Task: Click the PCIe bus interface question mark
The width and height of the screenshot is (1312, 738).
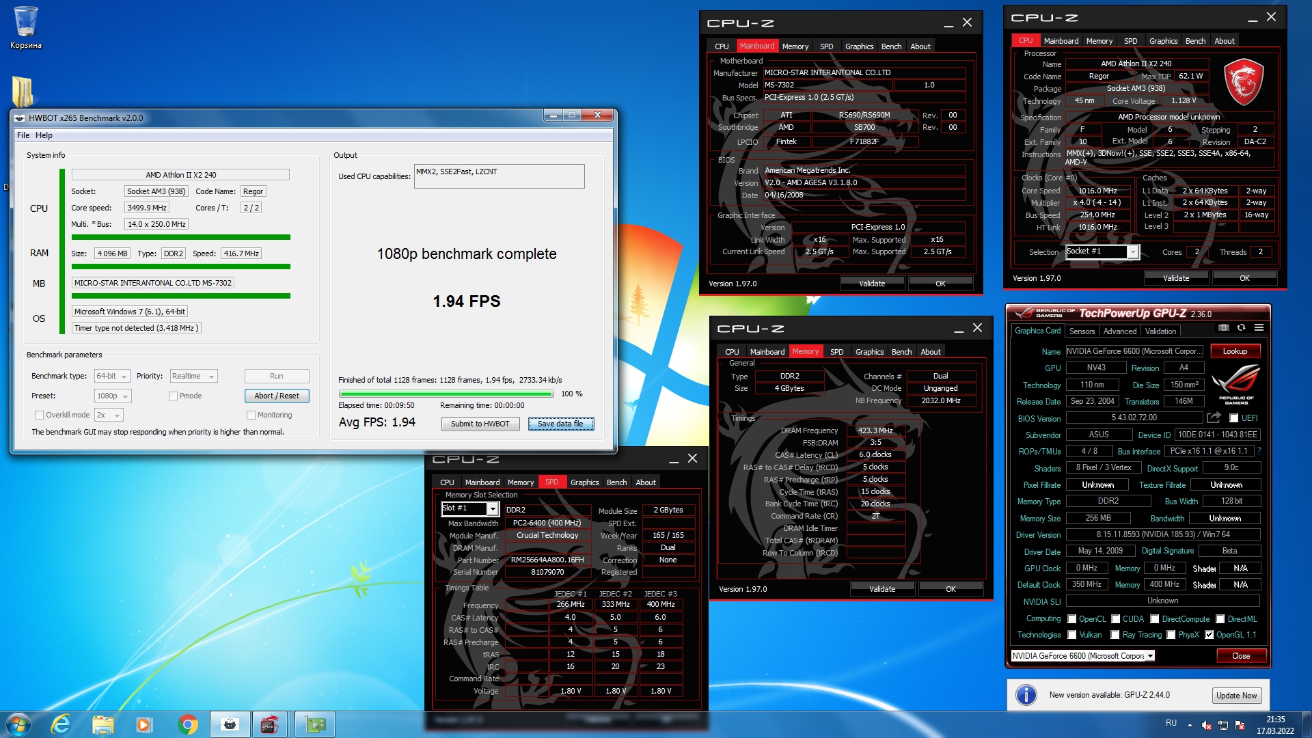Action: pos(1259,451)
